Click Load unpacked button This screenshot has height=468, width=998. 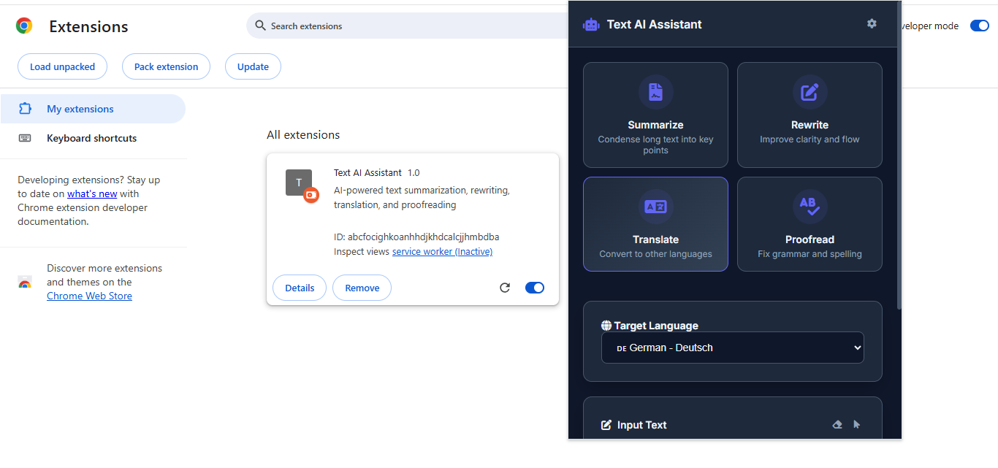point(62,66)
